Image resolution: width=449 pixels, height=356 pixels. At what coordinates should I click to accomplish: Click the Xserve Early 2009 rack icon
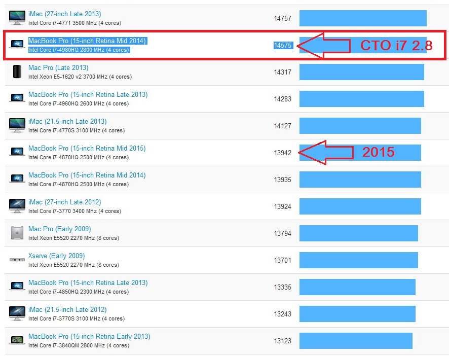pyautogui.click(x=17, y=260)
